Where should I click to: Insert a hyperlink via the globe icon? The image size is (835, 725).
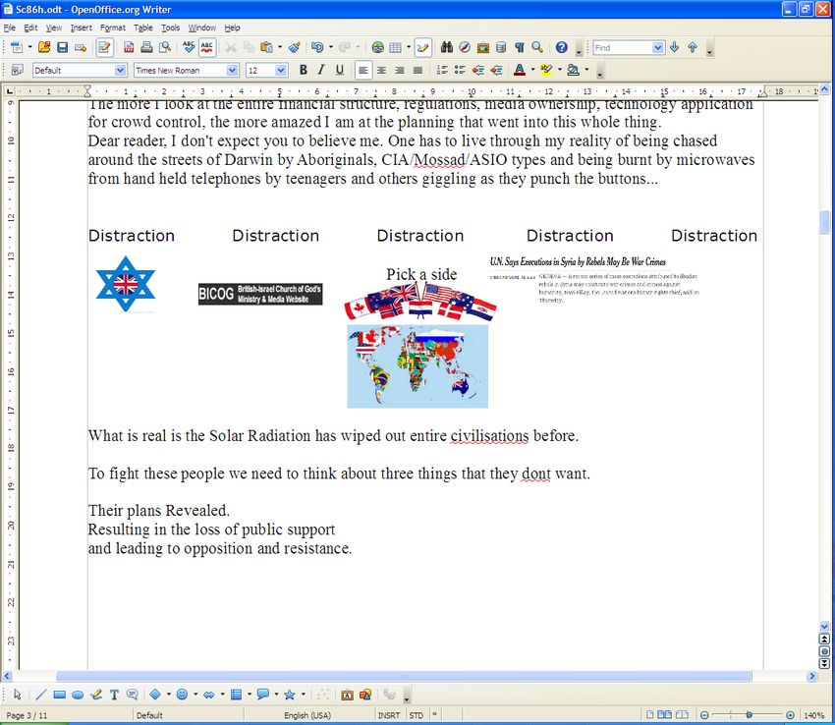377,47
